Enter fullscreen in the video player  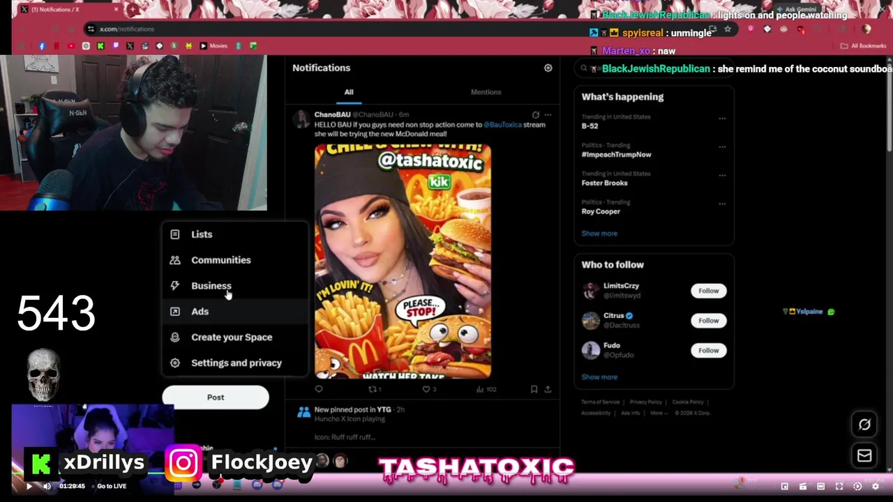click(839, 487)
